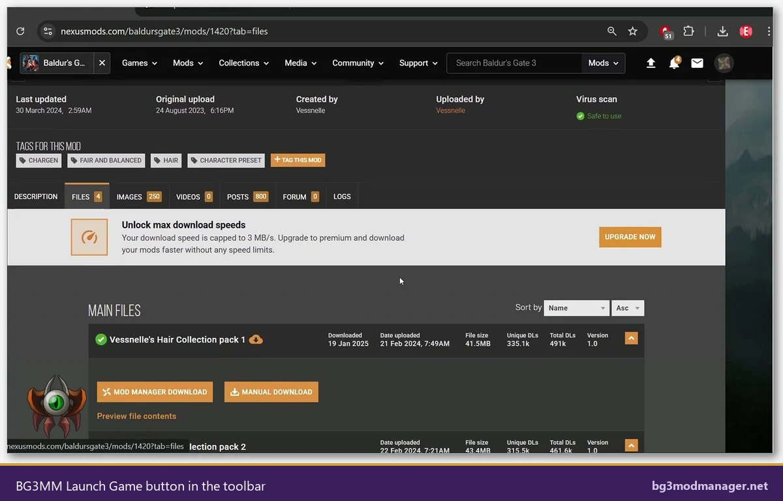Click the cloud download icon beside pack 1
Viewport: 783px width, 501px height.
pyautogui.click(x=256, y=339)
